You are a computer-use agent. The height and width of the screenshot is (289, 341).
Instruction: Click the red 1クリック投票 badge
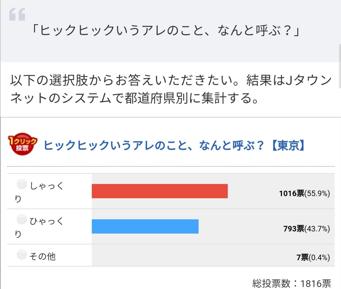[22, 144]
